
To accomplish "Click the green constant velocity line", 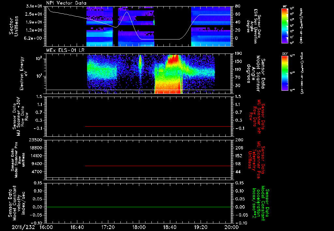I will (139, 207).
